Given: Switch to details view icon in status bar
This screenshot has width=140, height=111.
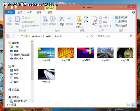Looking at the screenshot, I should point(129,105).
